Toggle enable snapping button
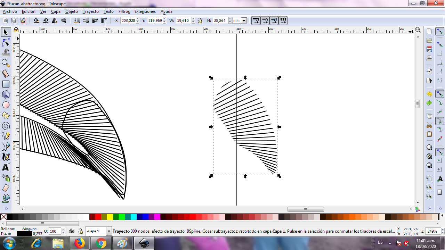 (x=440, y=32)
